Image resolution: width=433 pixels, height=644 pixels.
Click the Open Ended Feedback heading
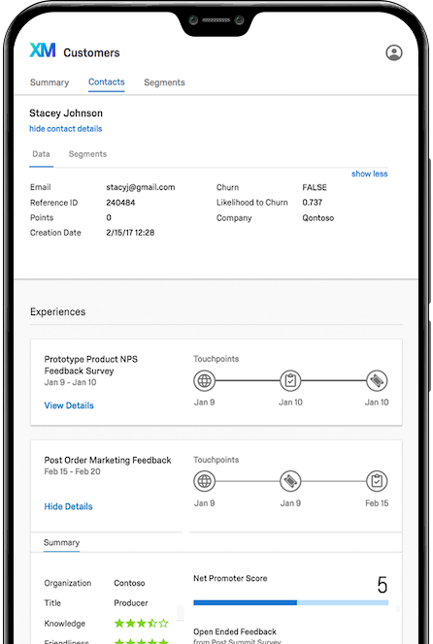click(x=235, y=631)
